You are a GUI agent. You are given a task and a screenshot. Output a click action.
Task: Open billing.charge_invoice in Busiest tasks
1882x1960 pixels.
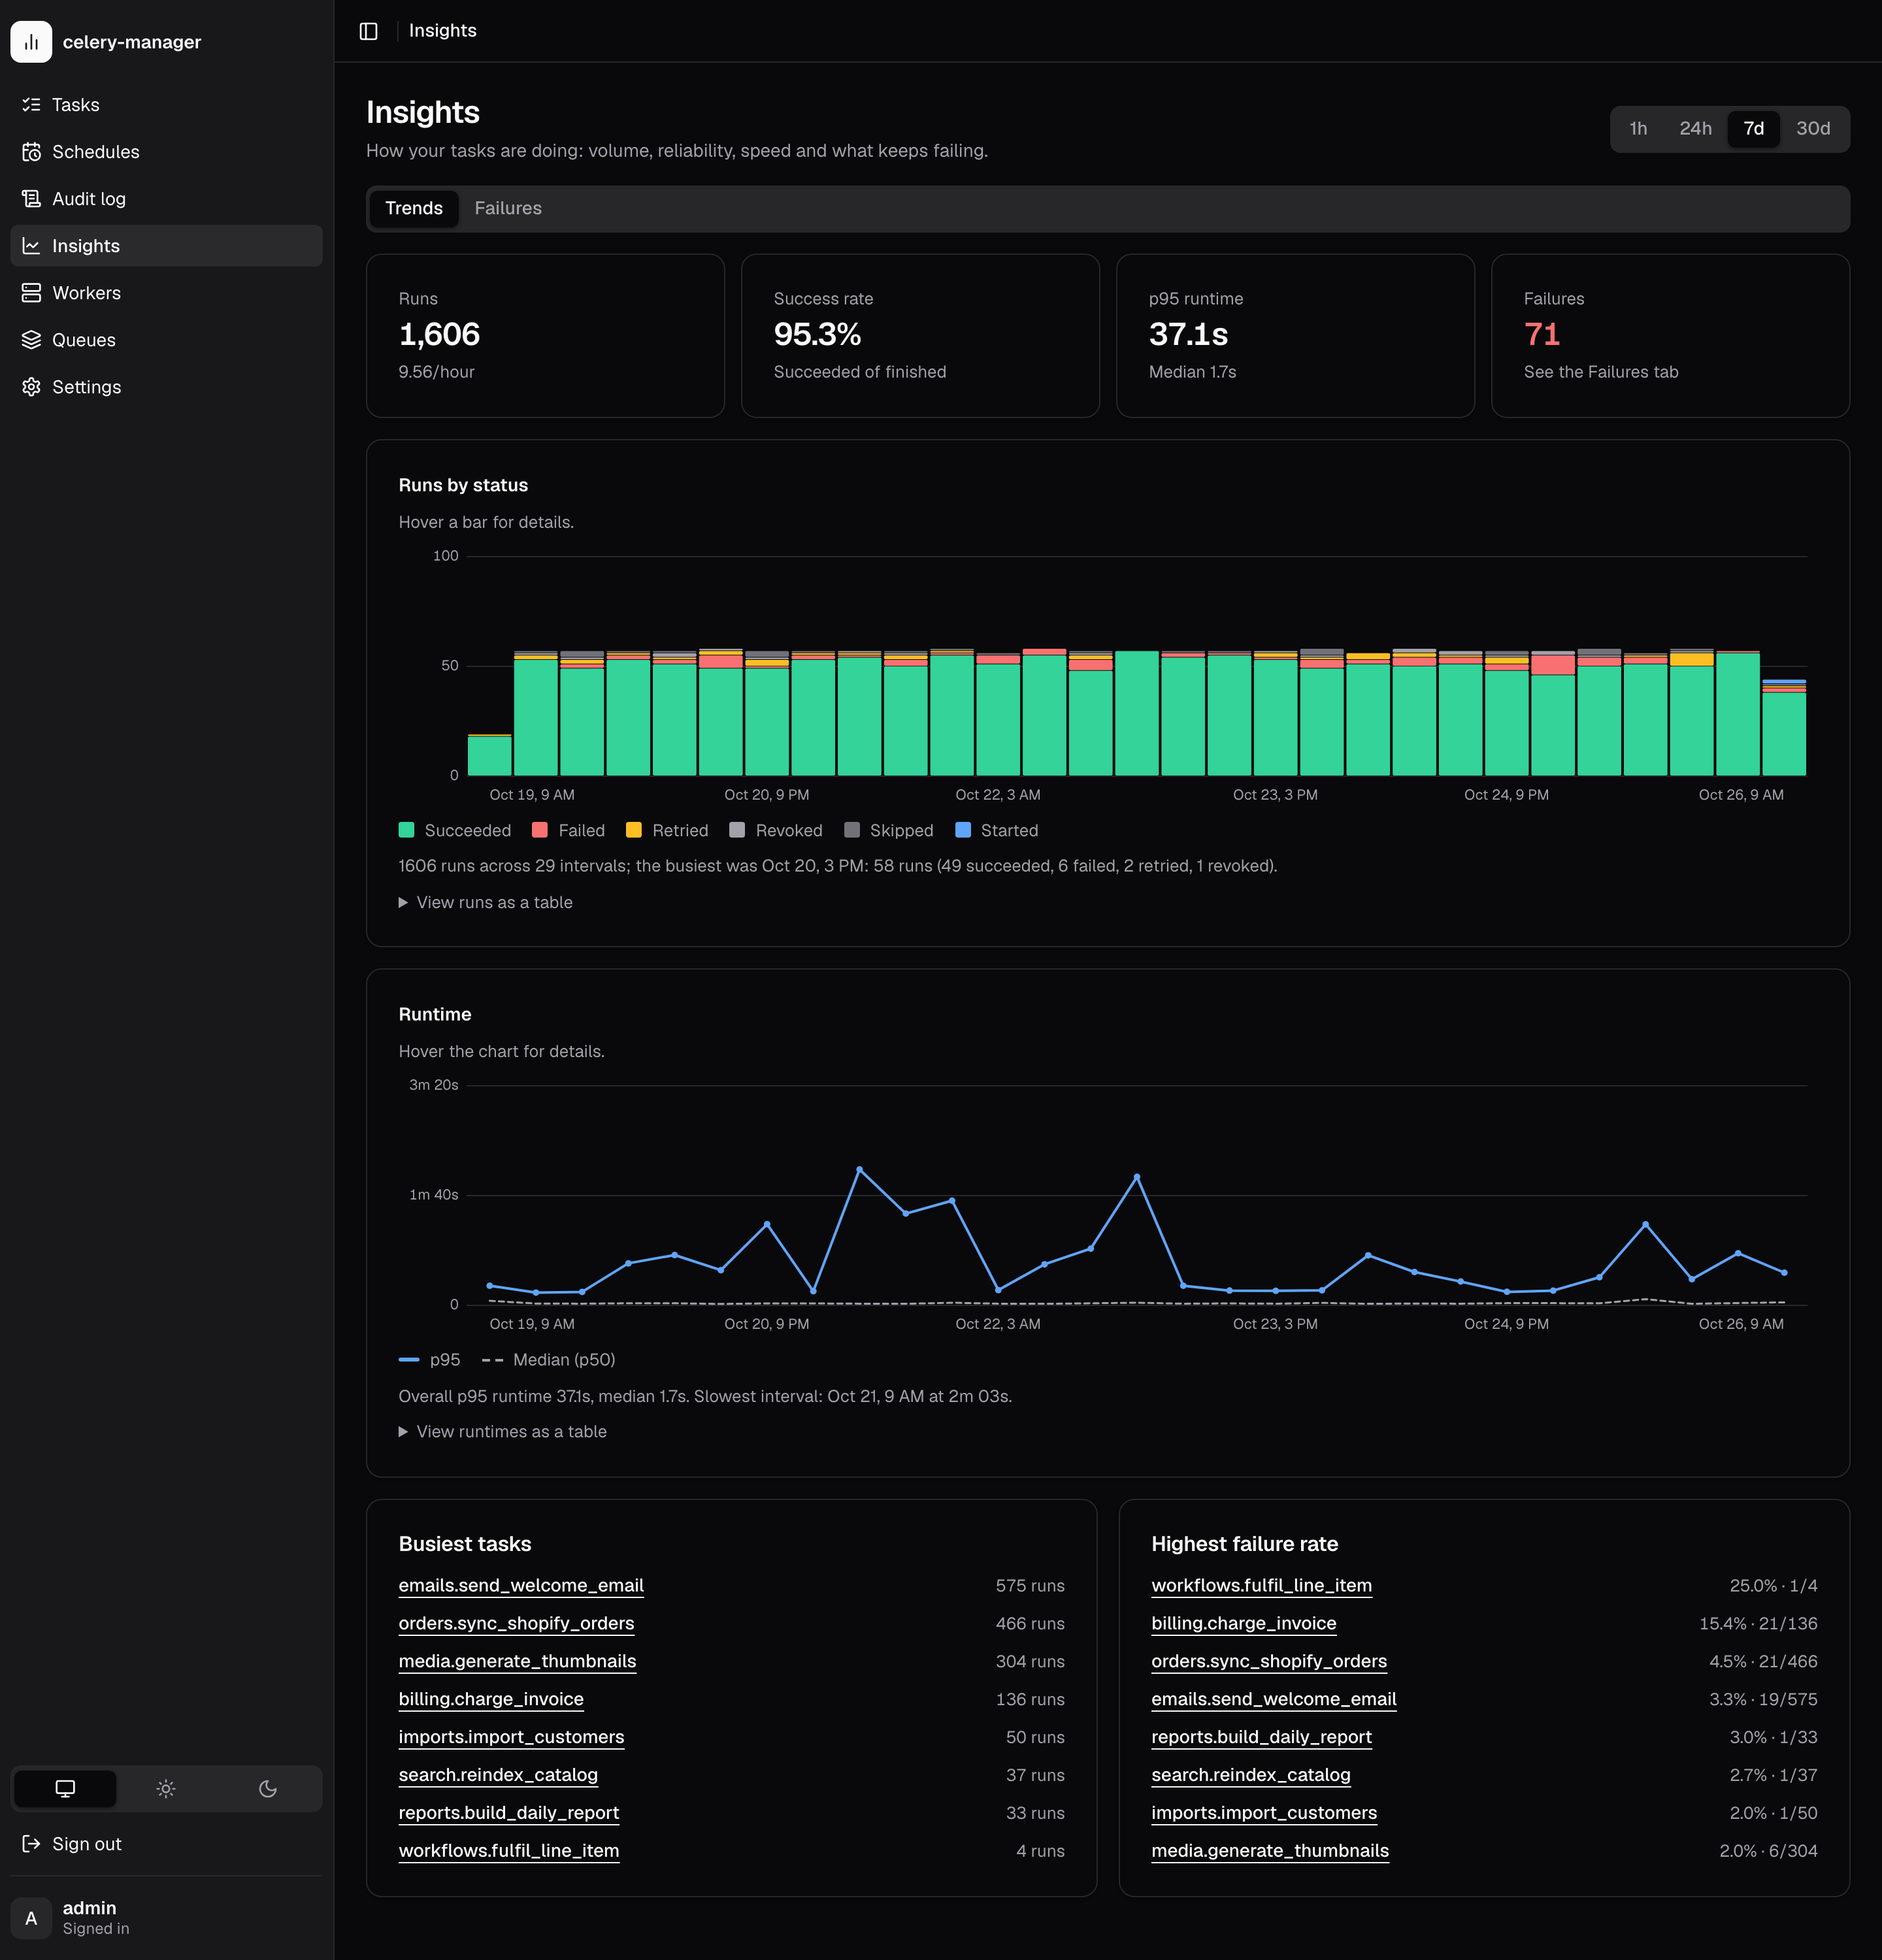tap(491, 1700)
